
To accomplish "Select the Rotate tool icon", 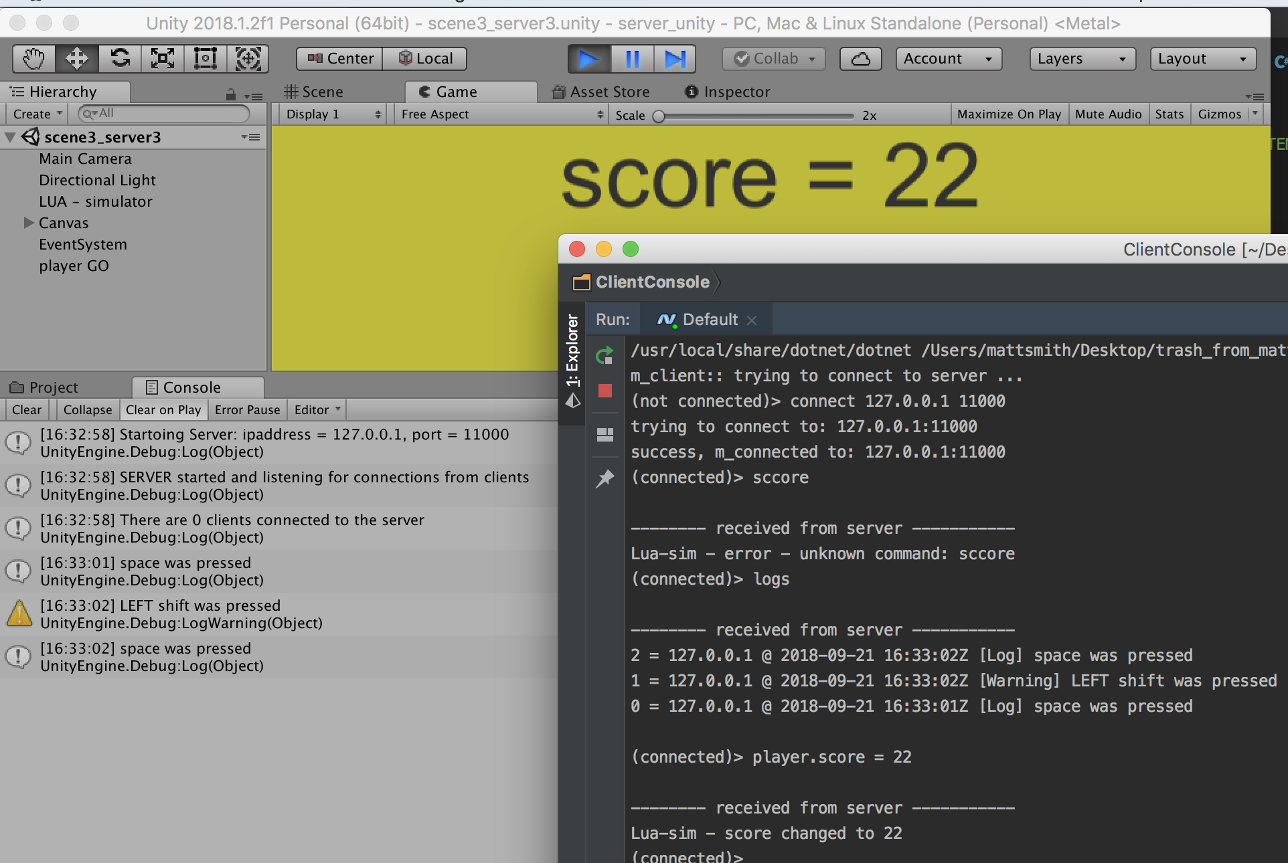I will 120,59.
